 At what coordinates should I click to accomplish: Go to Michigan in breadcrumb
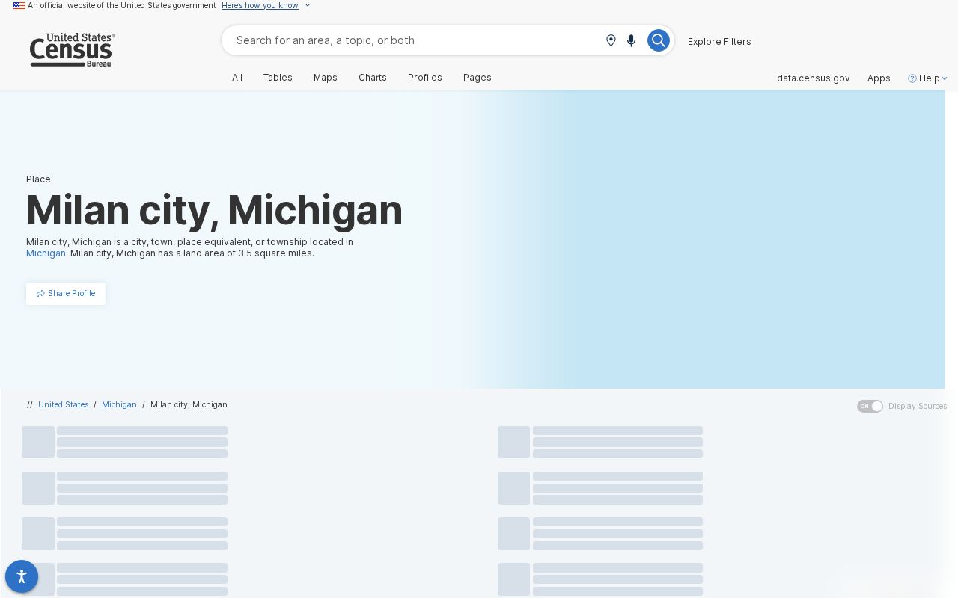[x=119, y=404]
